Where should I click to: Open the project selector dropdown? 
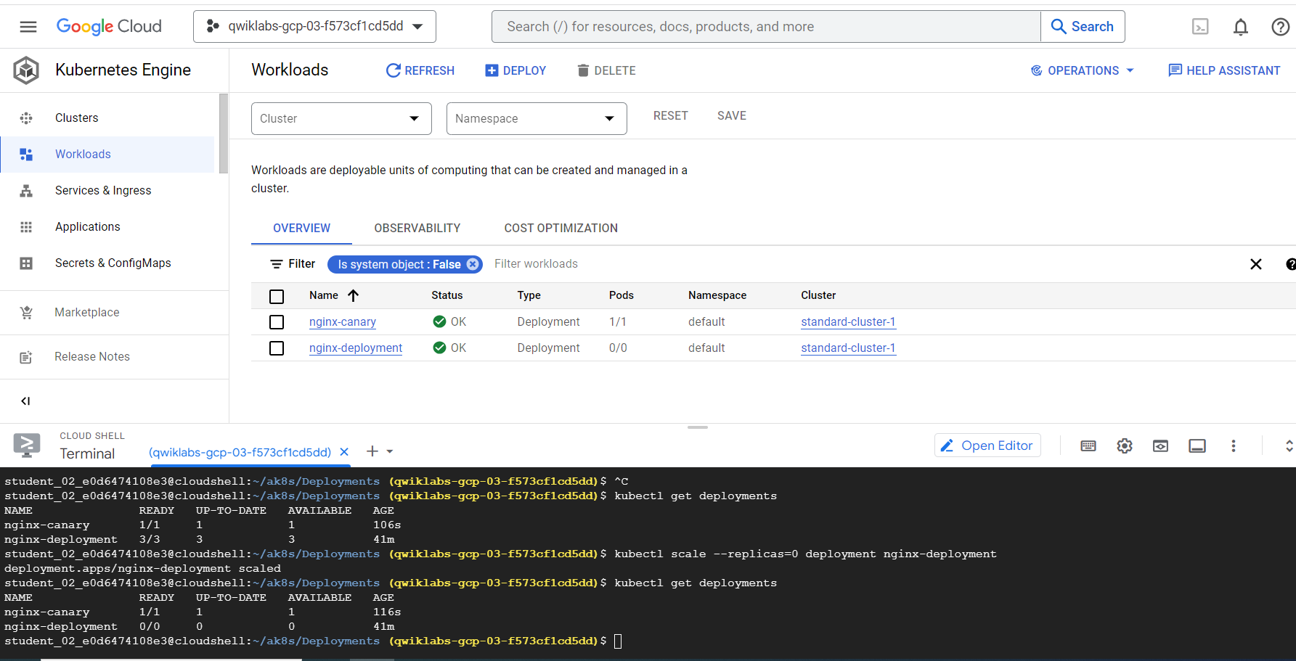click(314, 27)
